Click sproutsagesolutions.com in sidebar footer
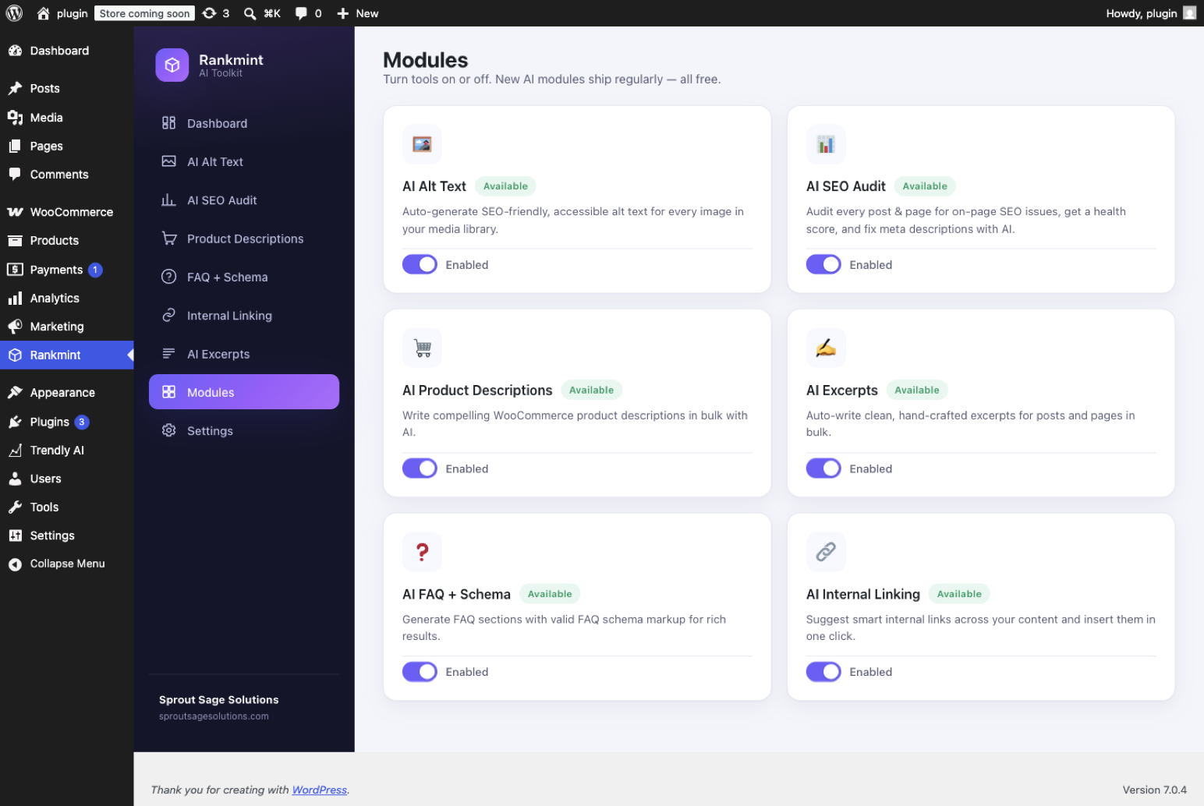 pyautogui.click(x=214, y=716)
